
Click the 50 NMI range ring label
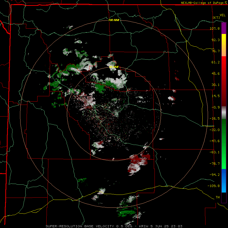click(x=114, y=67)
